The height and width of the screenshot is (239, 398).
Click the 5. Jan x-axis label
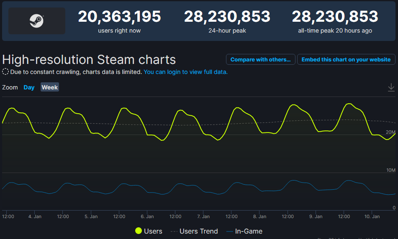(x=91, y=216)
